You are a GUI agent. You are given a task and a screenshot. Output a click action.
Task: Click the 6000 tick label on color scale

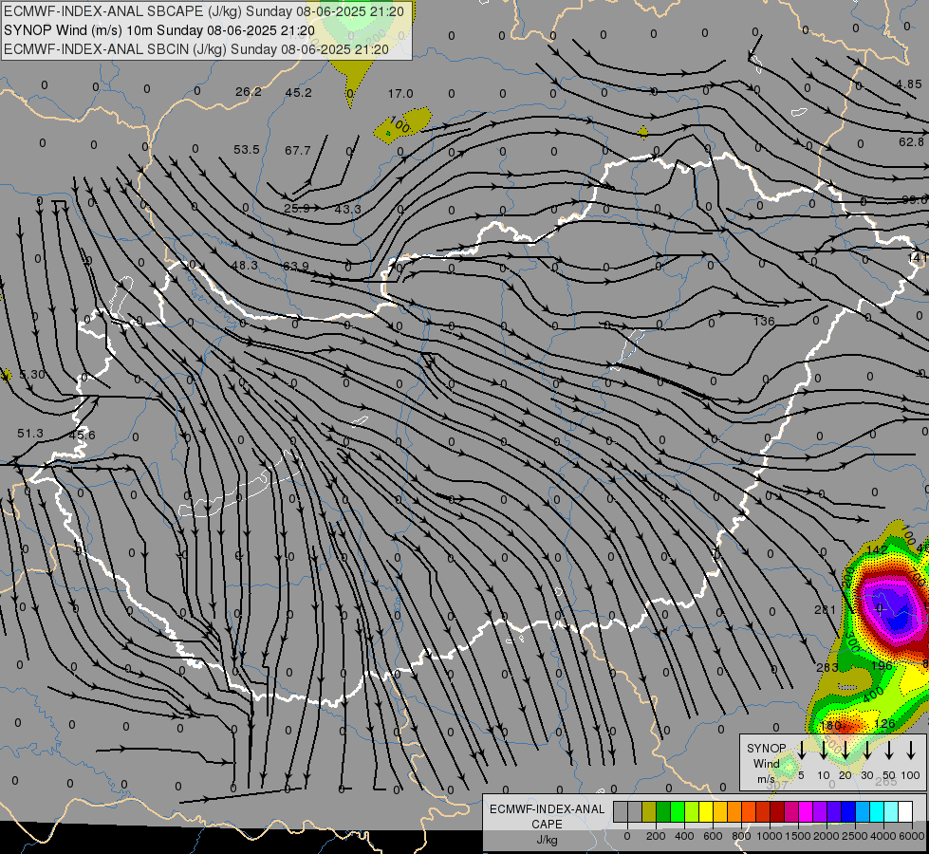point(912,836)
